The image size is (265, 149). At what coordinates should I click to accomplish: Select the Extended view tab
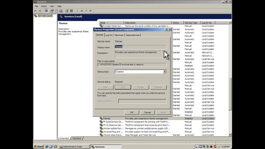[64, 138]
